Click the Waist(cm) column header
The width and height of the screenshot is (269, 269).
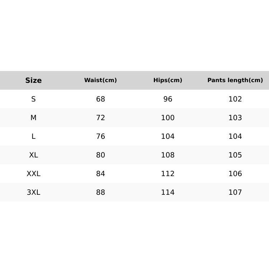[100, 80]
